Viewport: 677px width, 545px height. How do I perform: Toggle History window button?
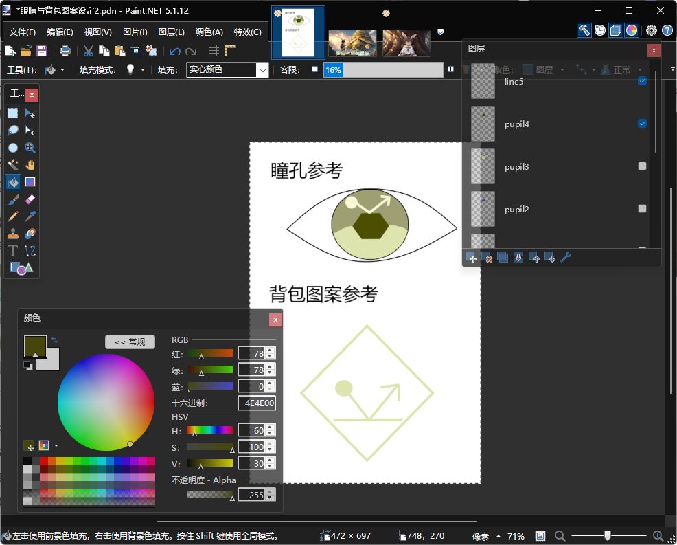599,30
